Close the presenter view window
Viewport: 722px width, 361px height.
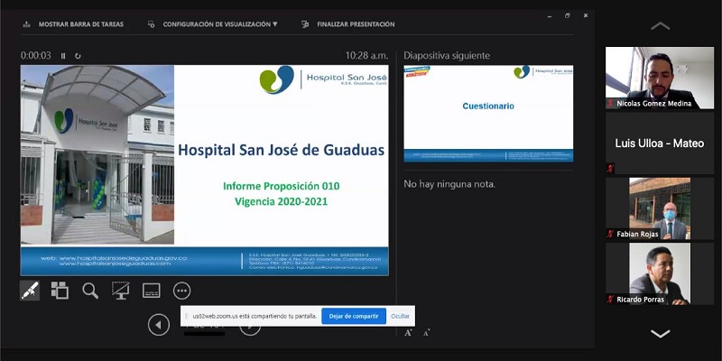(585, 15)
